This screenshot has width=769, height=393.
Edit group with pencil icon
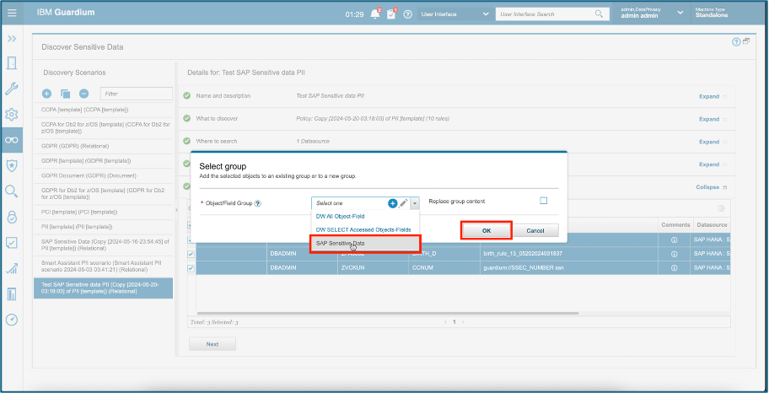(403, 203)
